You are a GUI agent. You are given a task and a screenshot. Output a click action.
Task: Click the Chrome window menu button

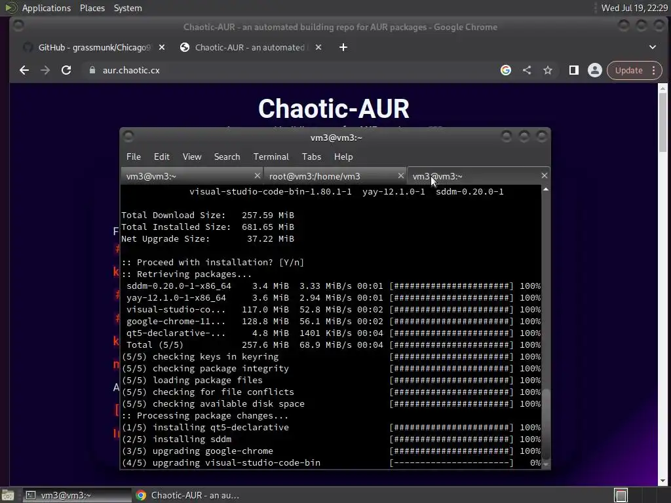(18, 26)
